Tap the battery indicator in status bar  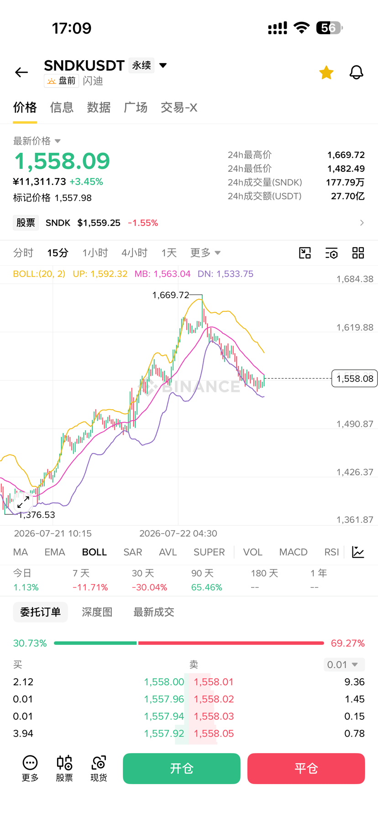click(329, 28)
